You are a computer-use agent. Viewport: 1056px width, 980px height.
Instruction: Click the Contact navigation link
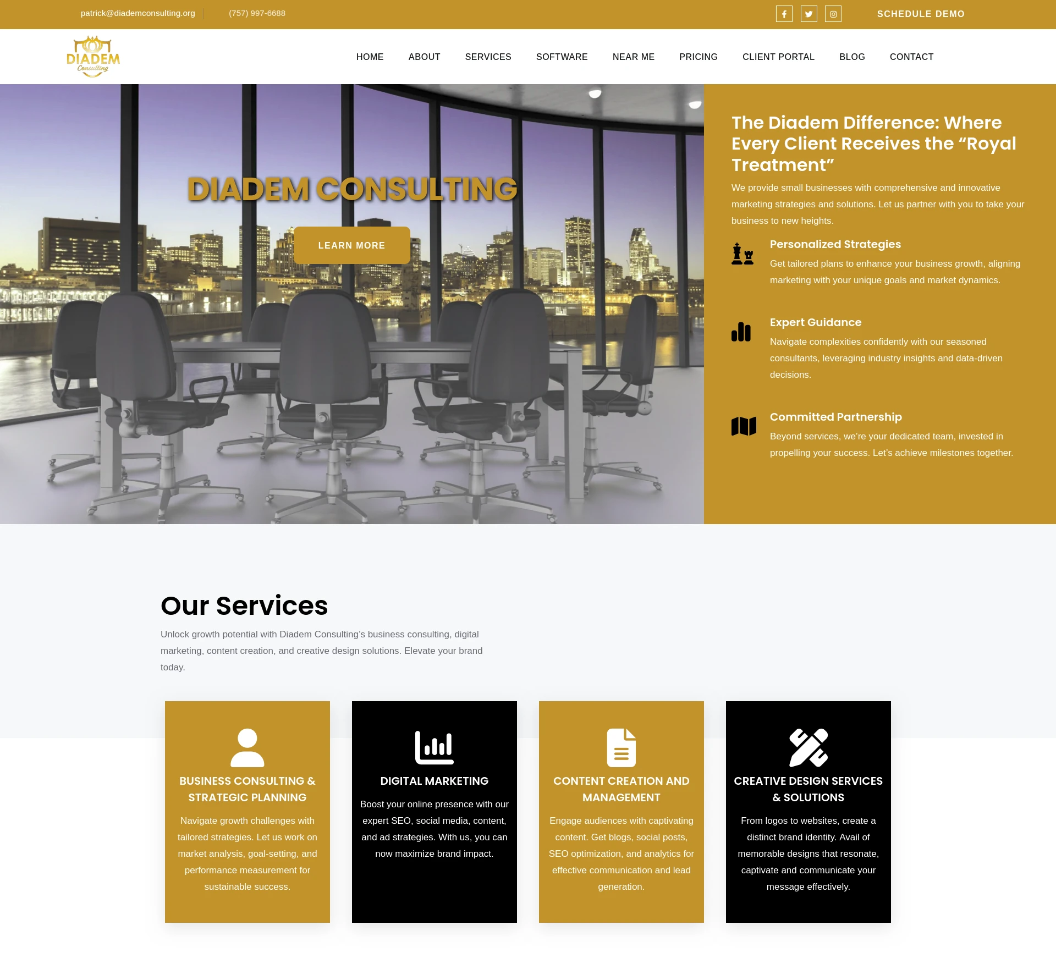coord(911,56)
